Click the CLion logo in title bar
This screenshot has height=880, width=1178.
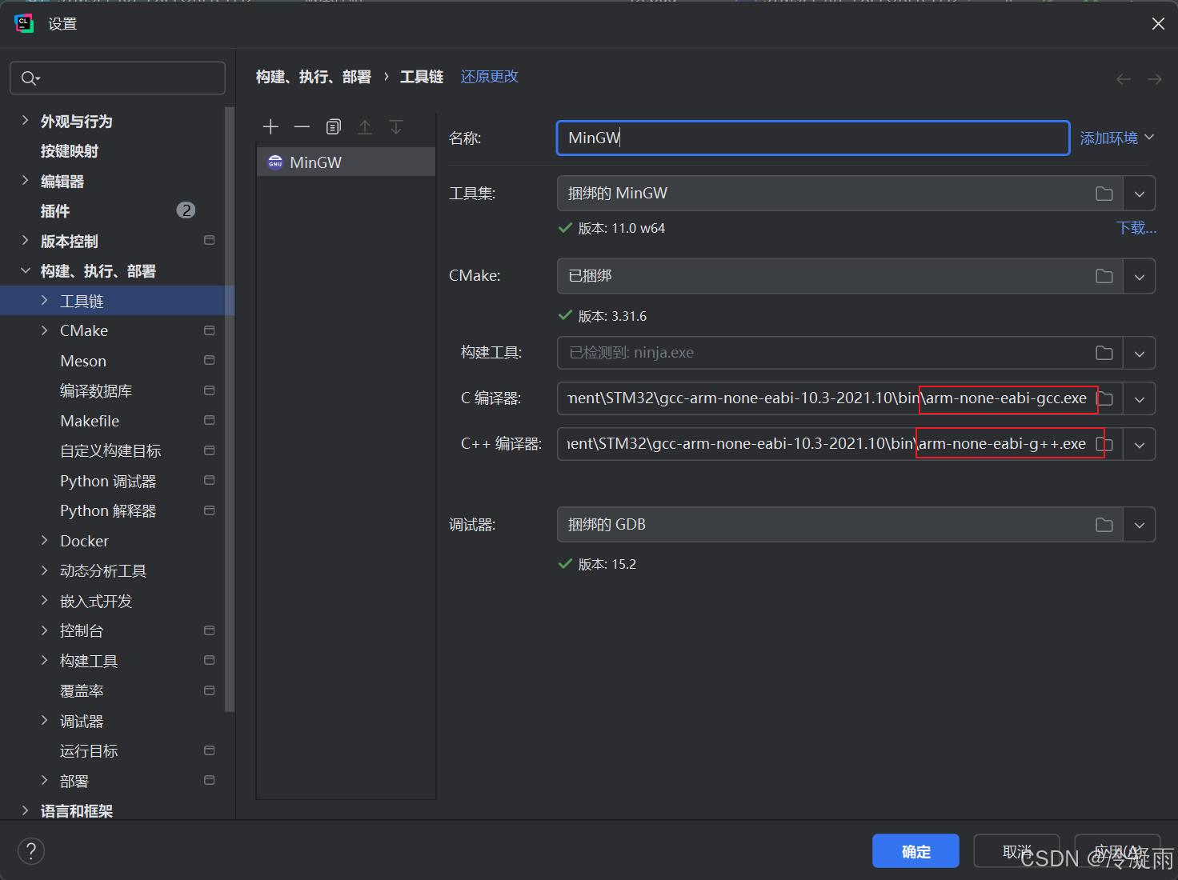pyautogui.click(x=24, y=23)
